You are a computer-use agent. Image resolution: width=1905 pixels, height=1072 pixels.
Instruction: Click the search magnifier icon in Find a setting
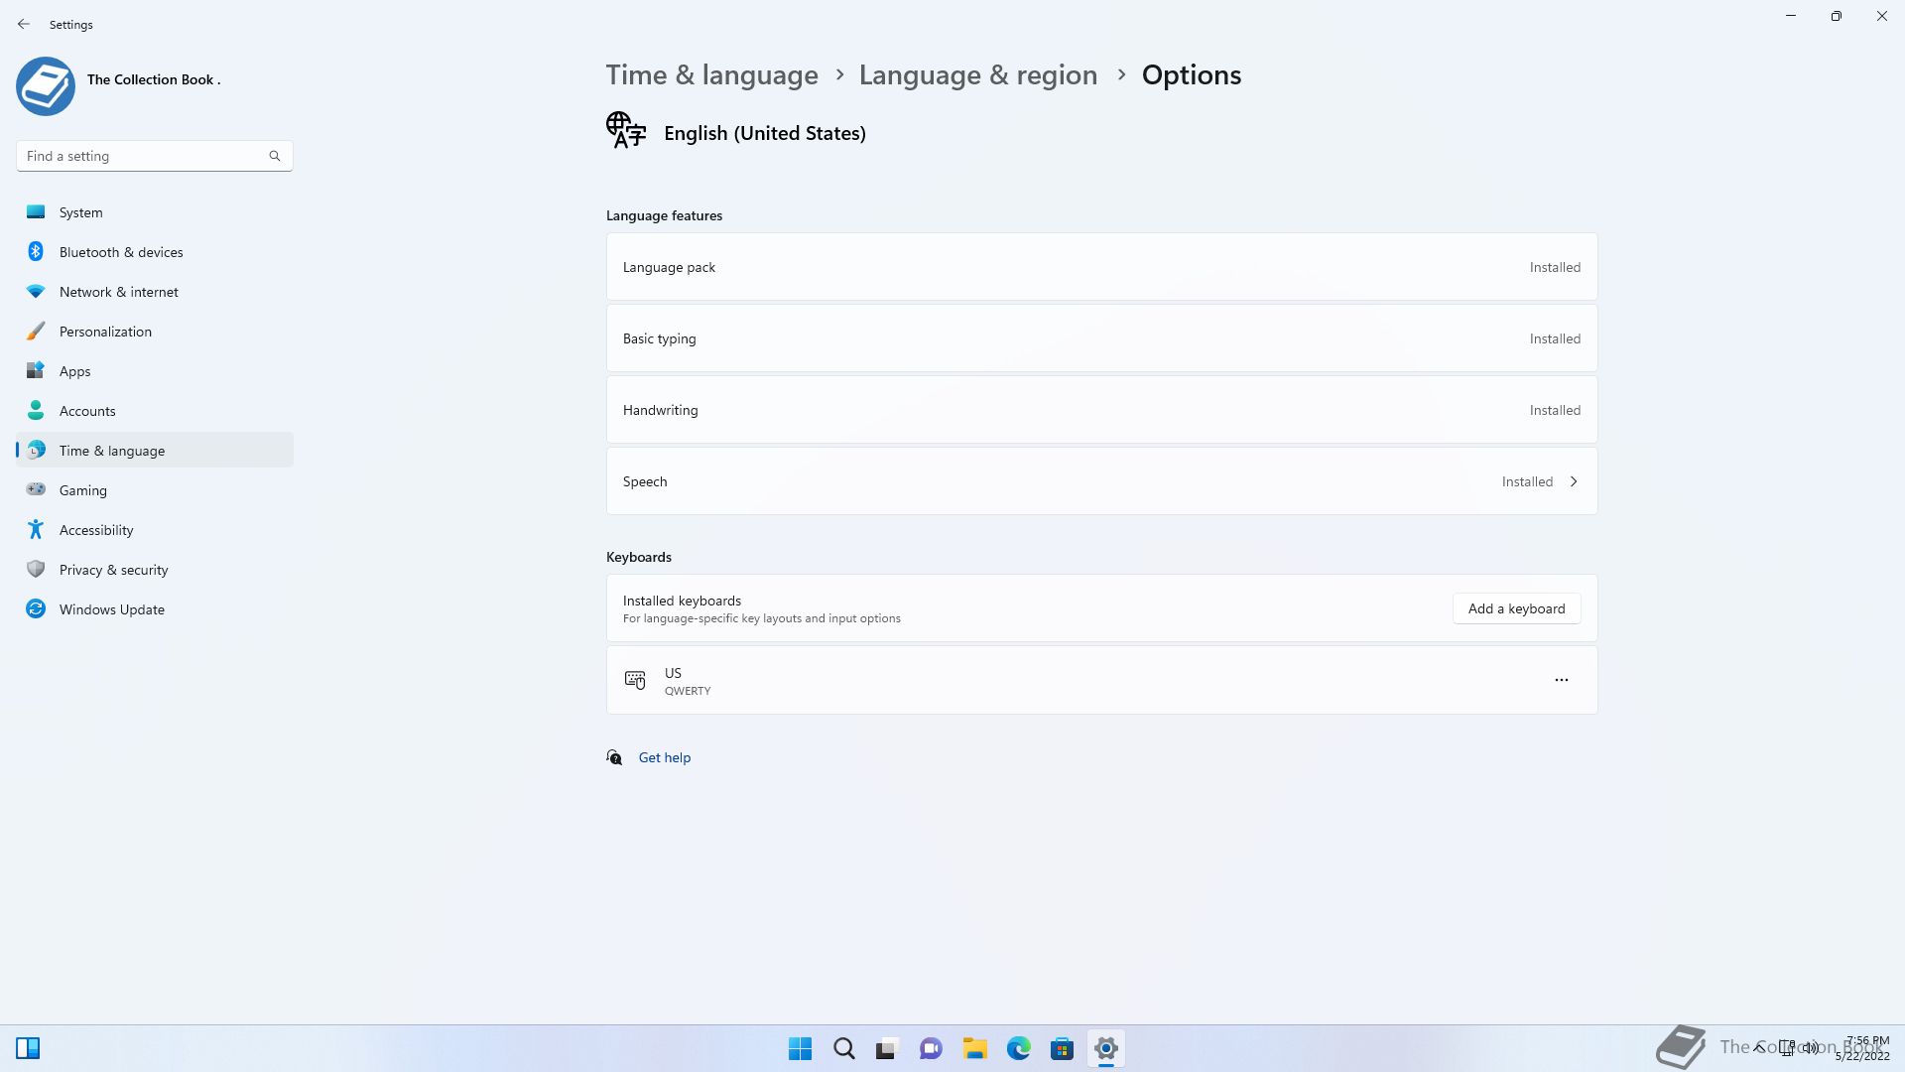click(x=275, y=156)
